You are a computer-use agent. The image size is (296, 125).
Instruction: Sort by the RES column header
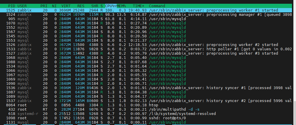coord(81,6)
